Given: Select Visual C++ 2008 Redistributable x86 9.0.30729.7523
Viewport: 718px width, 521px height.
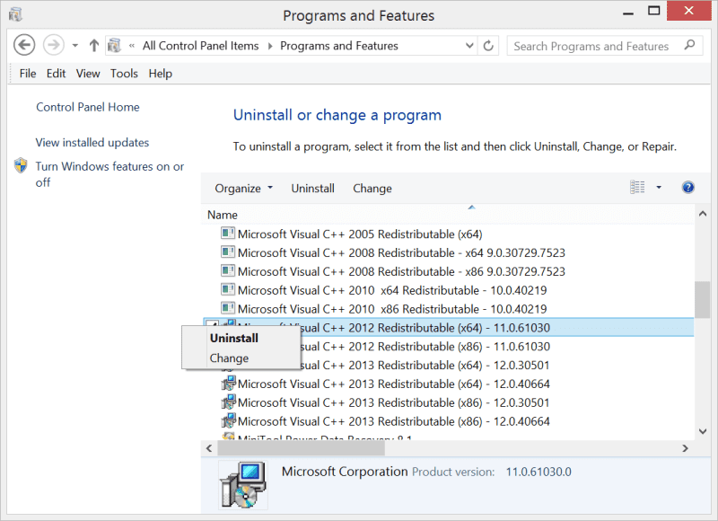Looking at the screenshot, I should tap(401, 271).
